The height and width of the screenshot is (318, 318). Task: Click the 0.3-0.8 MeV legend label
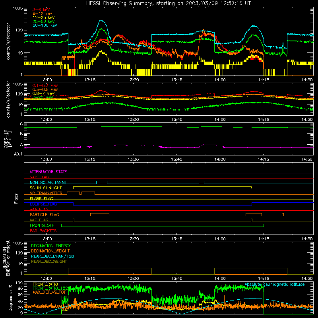(x=45, y=89)
